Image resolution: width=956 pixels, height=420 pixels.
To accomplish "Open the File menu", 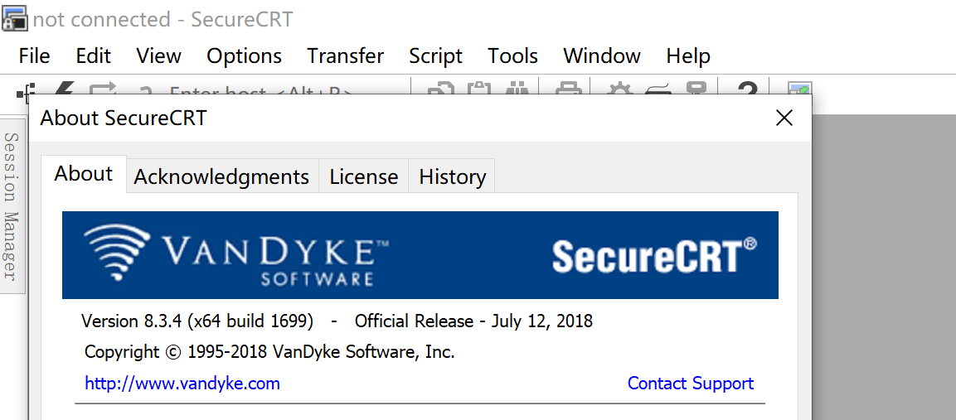I will pyautogui.click(x=34, y=56).
